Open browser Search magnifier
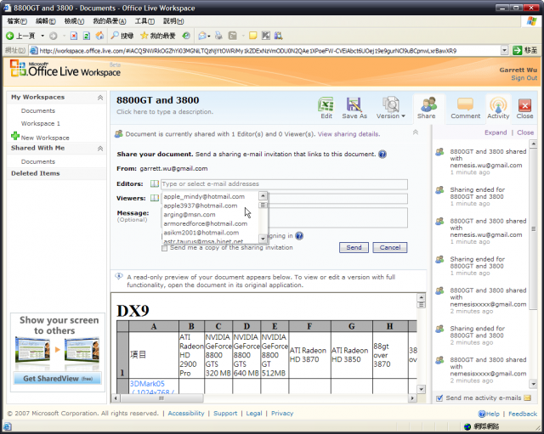The width and height of the screenshot is (544, 434). [x=115, y=36]
